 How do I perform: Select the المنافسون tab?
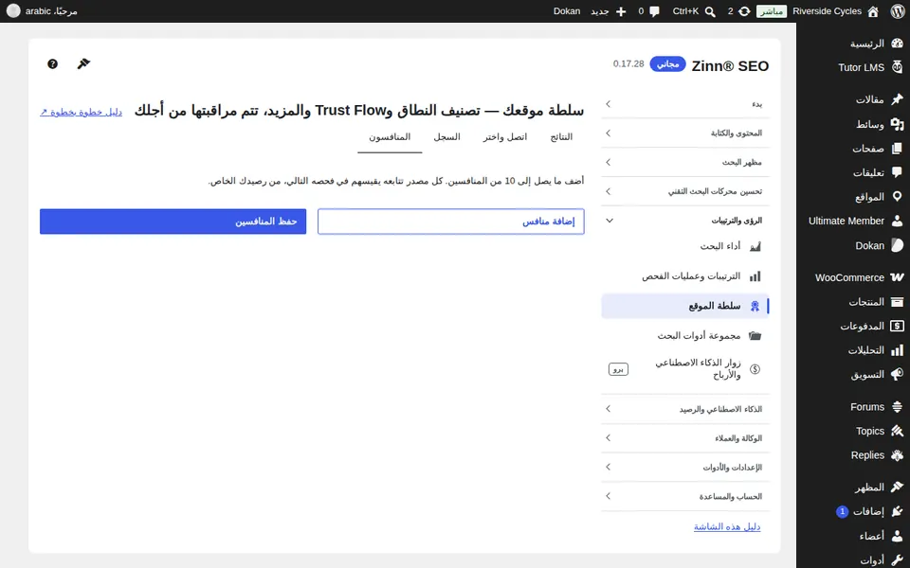390,137
